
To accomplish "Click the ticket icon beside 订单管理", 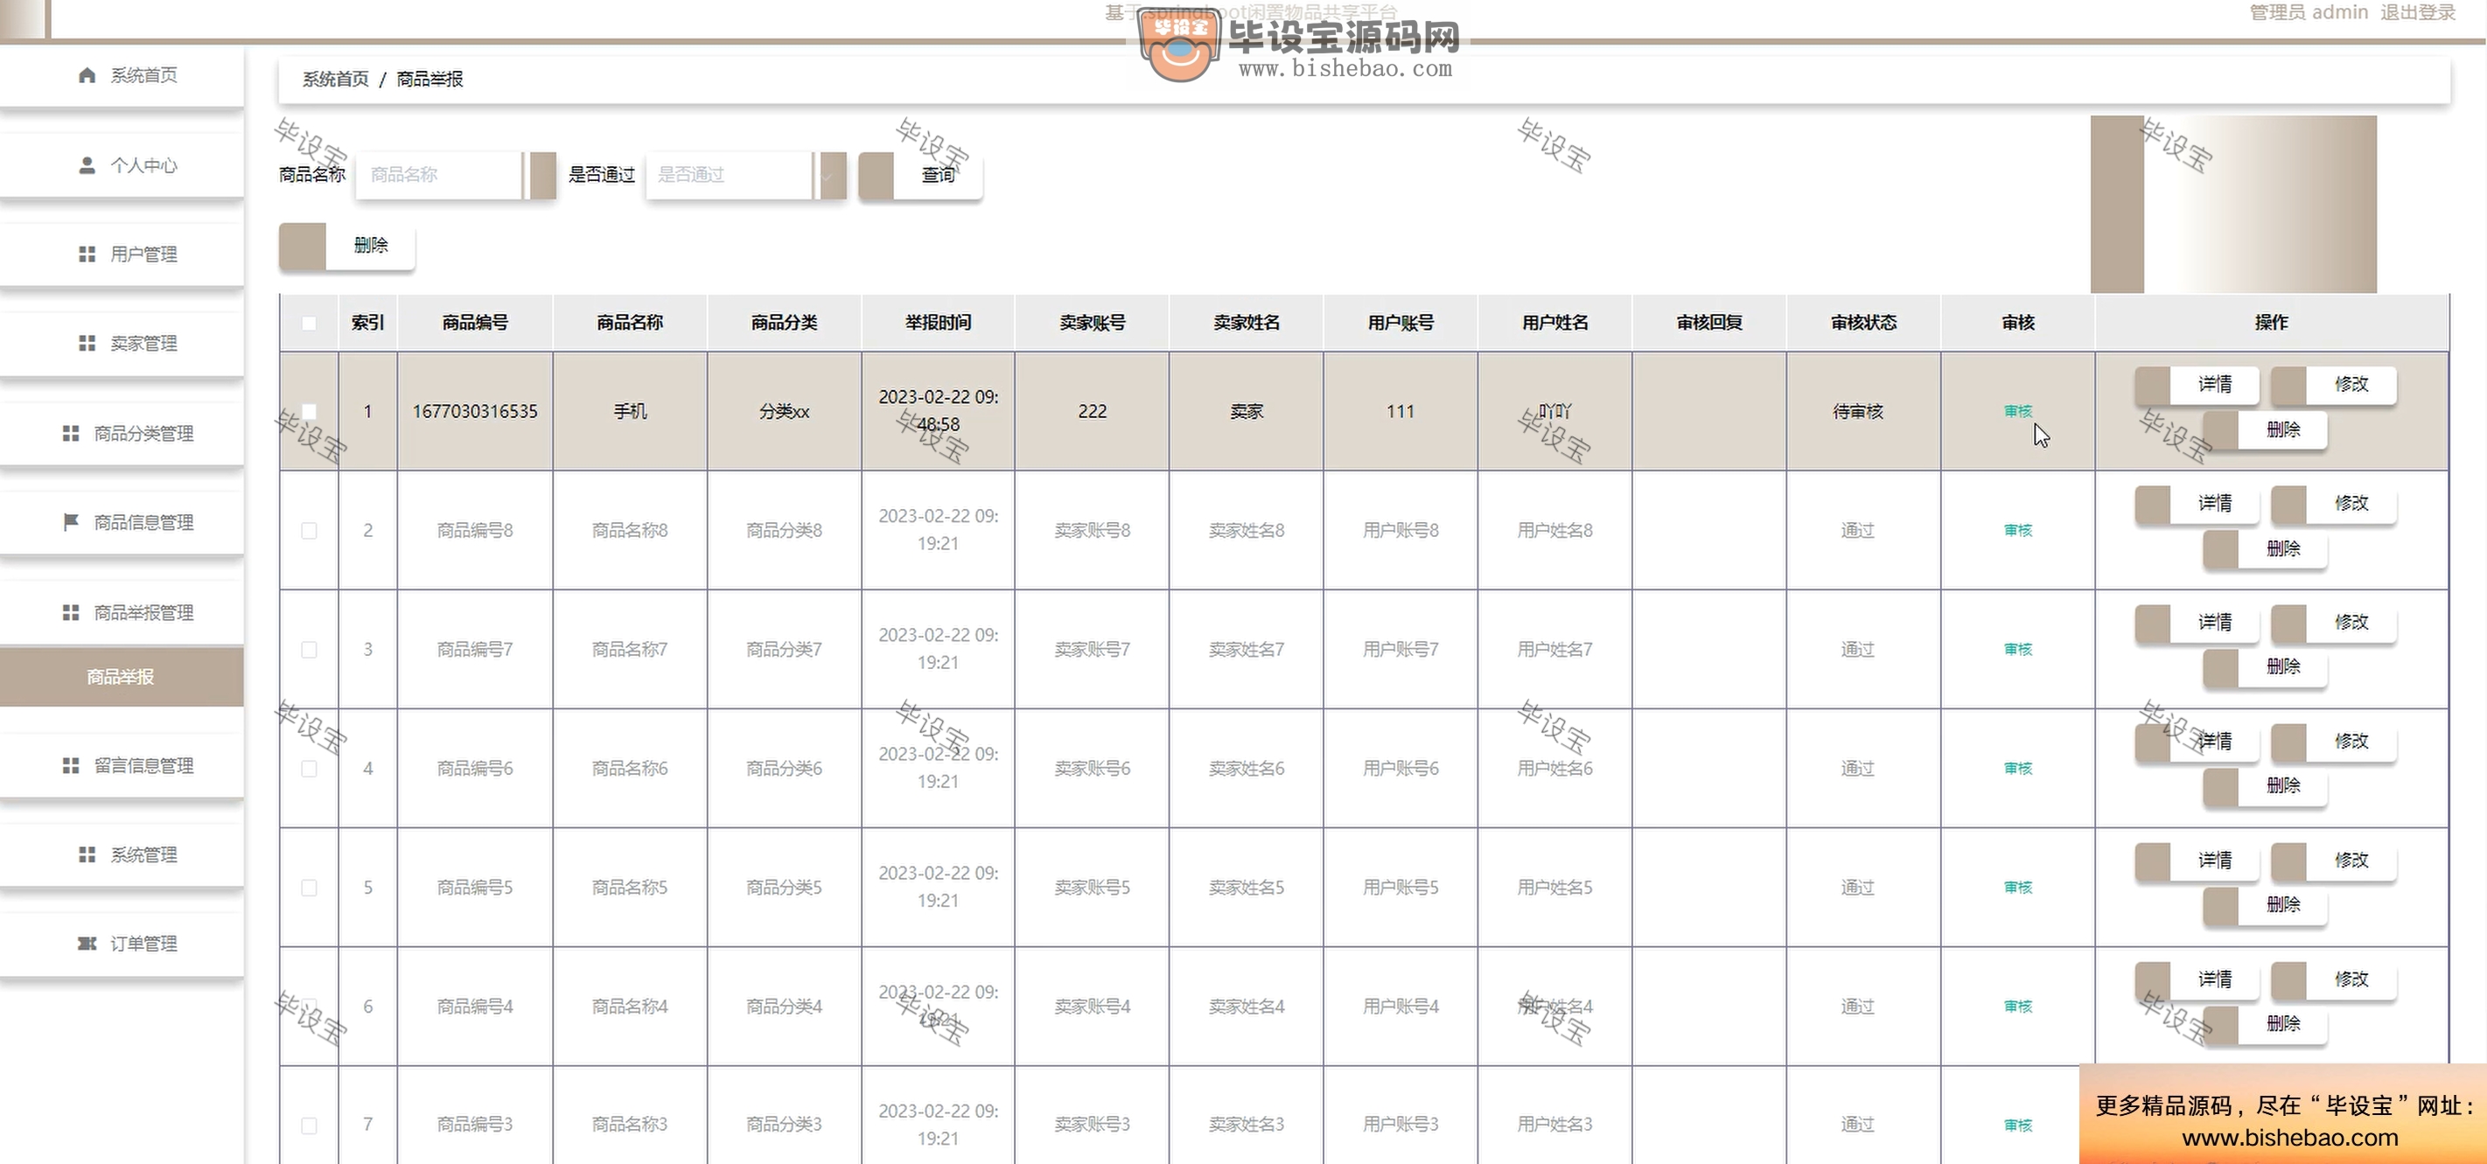I will point(87,944).
